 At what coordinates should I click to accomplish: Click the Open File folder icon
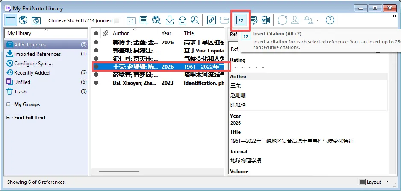click(224, 20)
